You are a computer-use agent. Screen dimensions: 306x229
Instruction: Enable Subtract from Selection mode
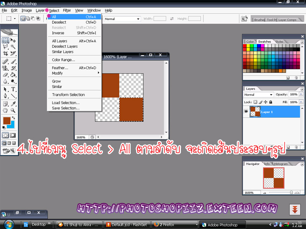(33, 18)
